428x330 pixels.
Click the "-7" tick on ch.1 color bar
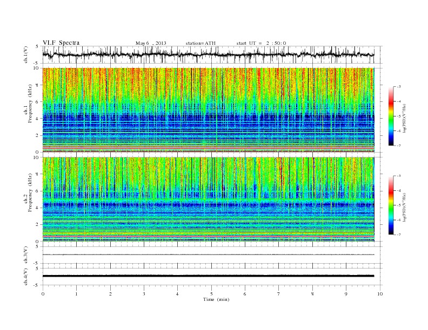(399, 146)
